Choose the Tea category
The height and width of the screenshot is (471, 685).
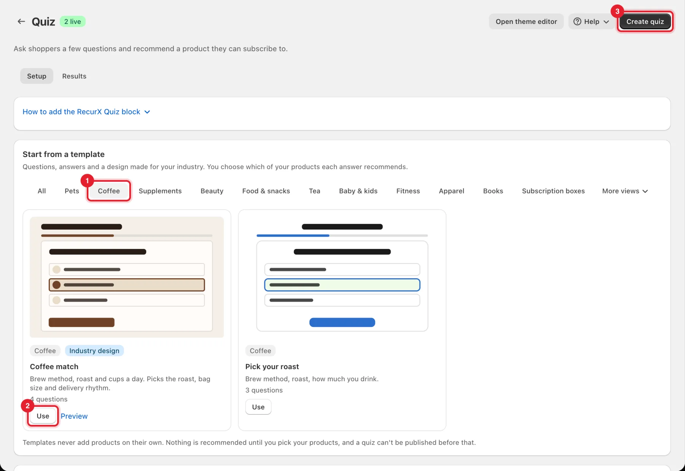pyautogui.click(x=314, y=191)
